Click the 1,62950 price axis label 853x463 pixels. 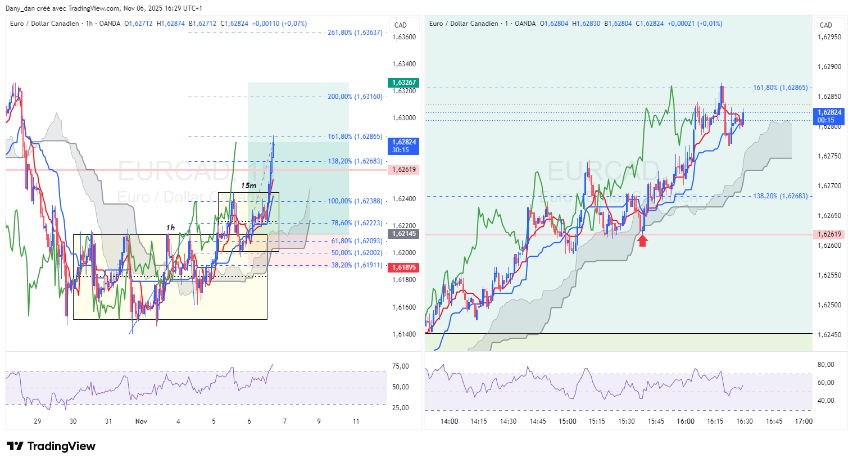829,37
